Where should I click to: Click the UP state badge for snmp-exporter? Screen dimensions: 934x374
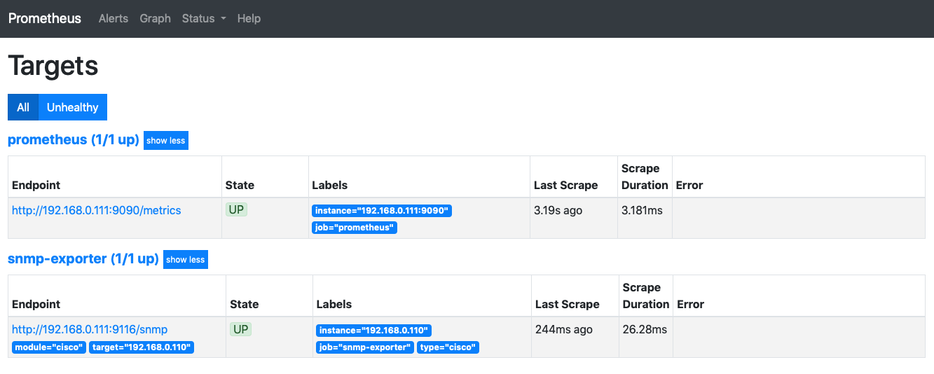(x=241, y=328)
